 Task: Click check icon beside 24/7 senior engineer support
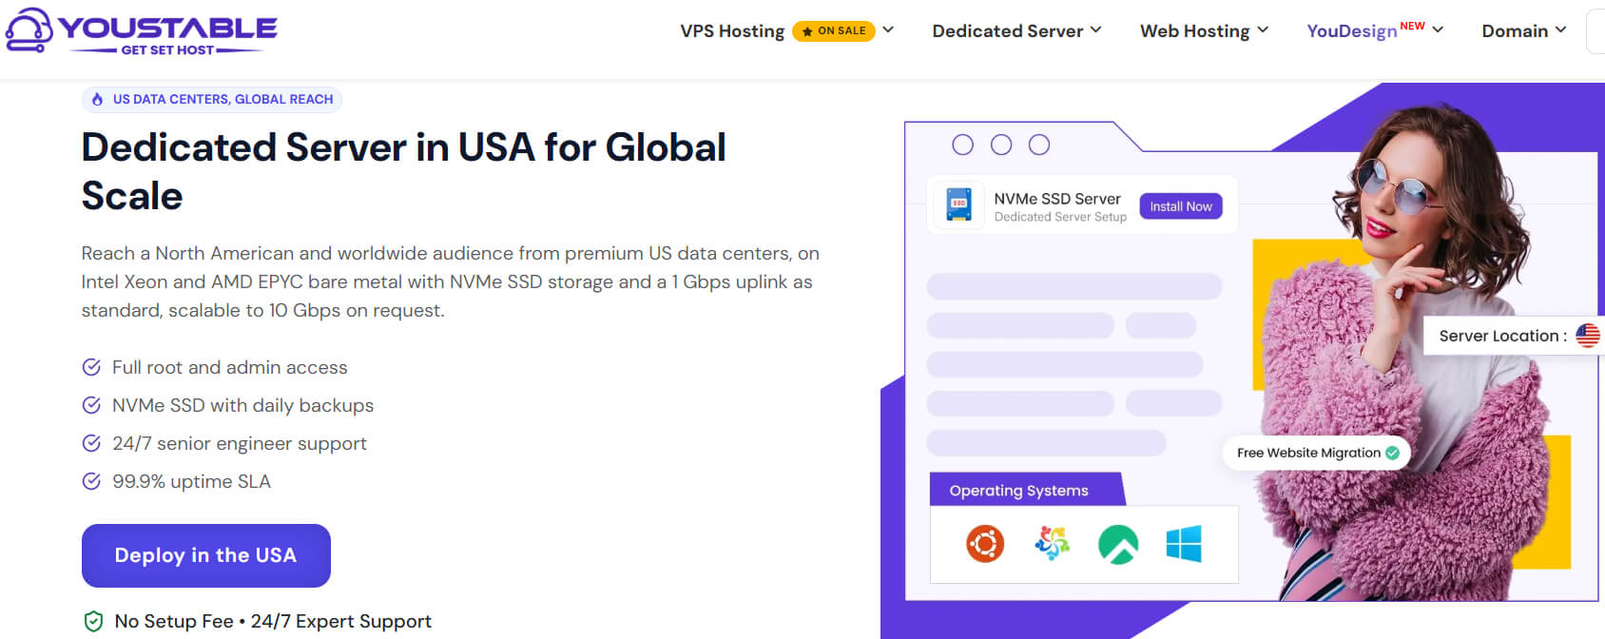point(91,443)
